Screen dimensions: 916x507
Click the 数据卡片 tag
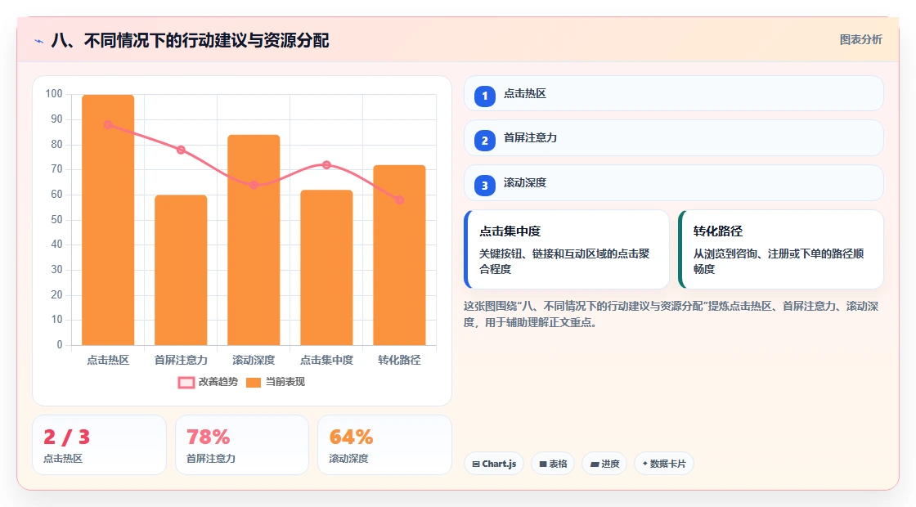coord(663,464)
